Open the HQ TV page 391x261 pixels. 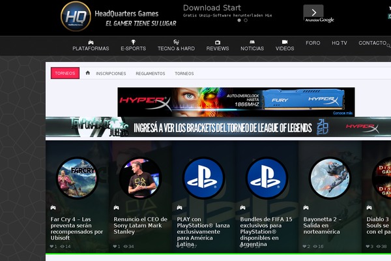tap(340, 43)
